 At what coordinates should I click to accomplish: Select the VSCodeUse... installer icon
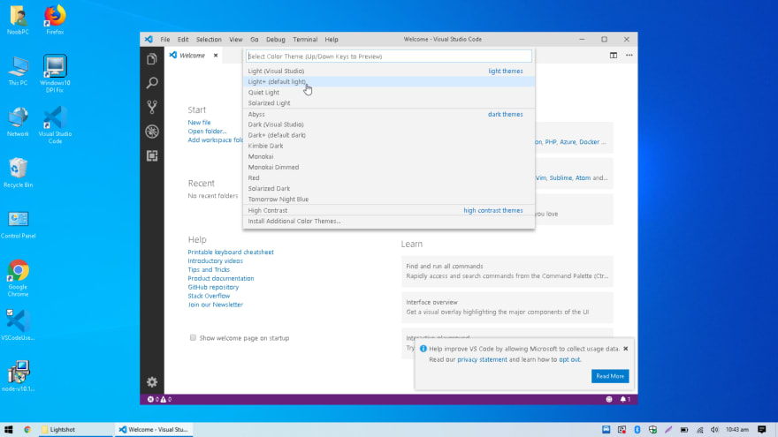[x=18, y=325]
